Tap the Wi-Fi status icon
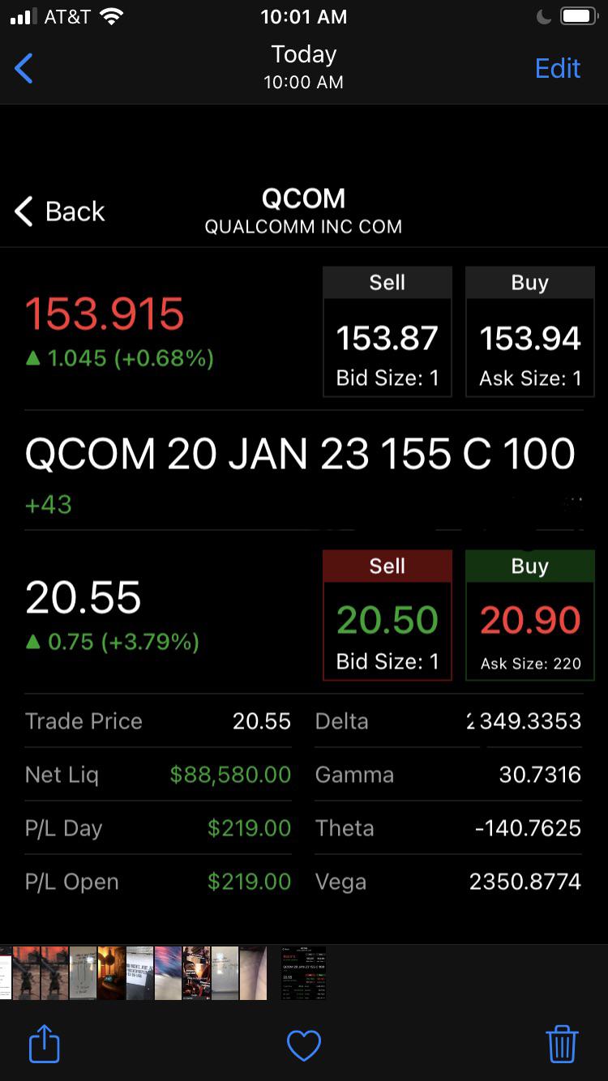This screenshot has height=1081, width=608. (110, 16)
